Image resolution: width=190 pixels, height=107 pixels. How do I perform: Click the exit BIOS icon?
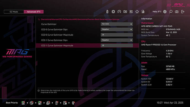[x=183, y=12]
